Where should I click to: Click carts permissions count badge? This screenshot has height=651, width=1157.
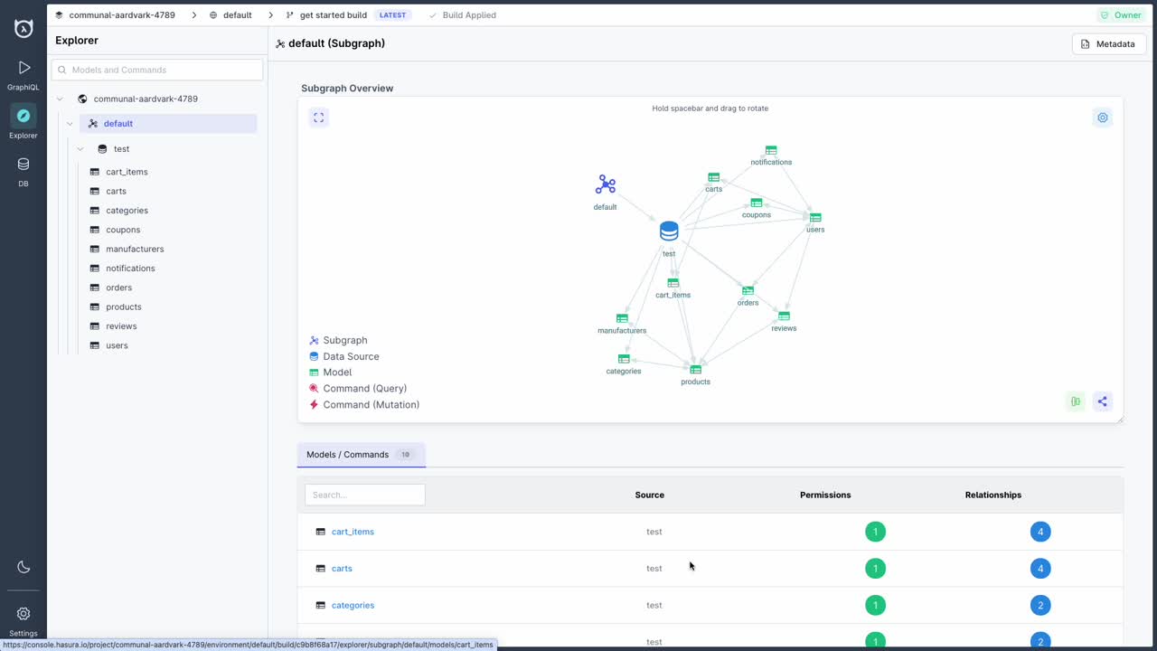click(875, 569)
